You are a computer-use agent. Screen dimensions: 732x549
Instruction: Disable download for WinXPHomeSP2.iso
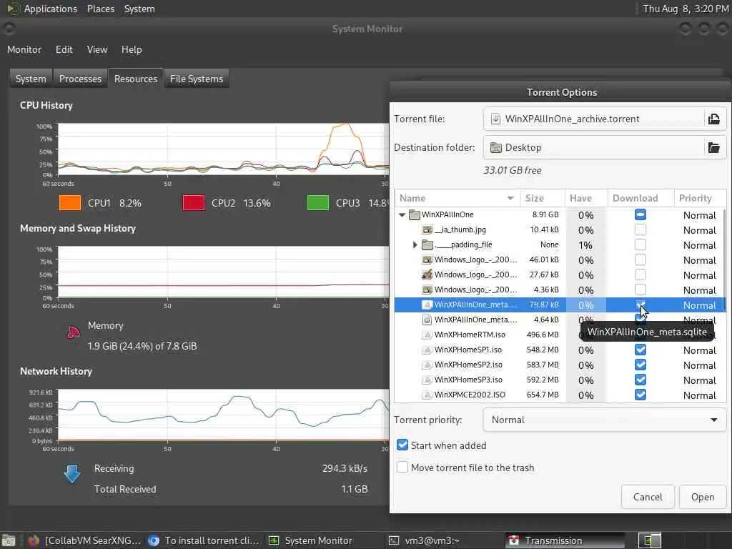click(640, 365)
